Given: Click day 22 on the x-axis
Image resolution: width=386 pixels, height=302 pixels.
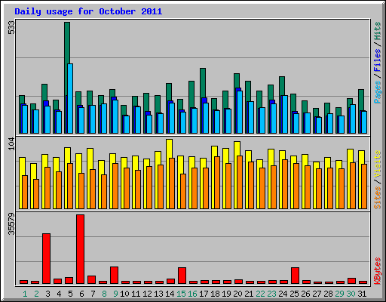Looking at the screenshot, I should (260, 294).
